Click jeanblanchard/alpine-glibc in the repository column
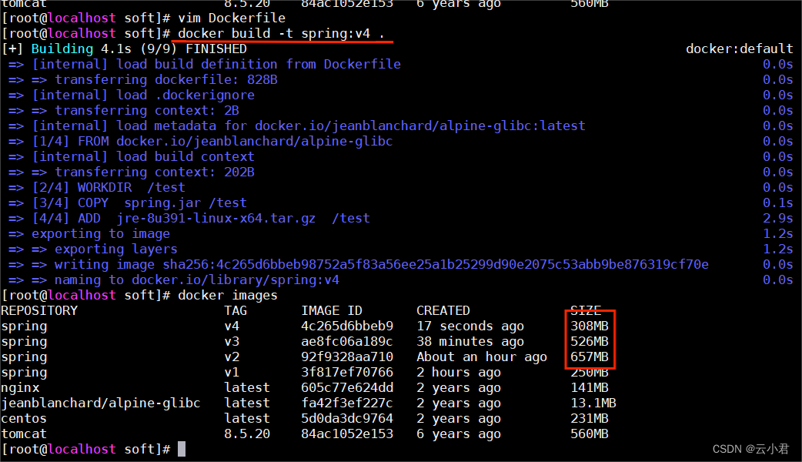This screenshot has height=462, width=802. click(101, 403)
